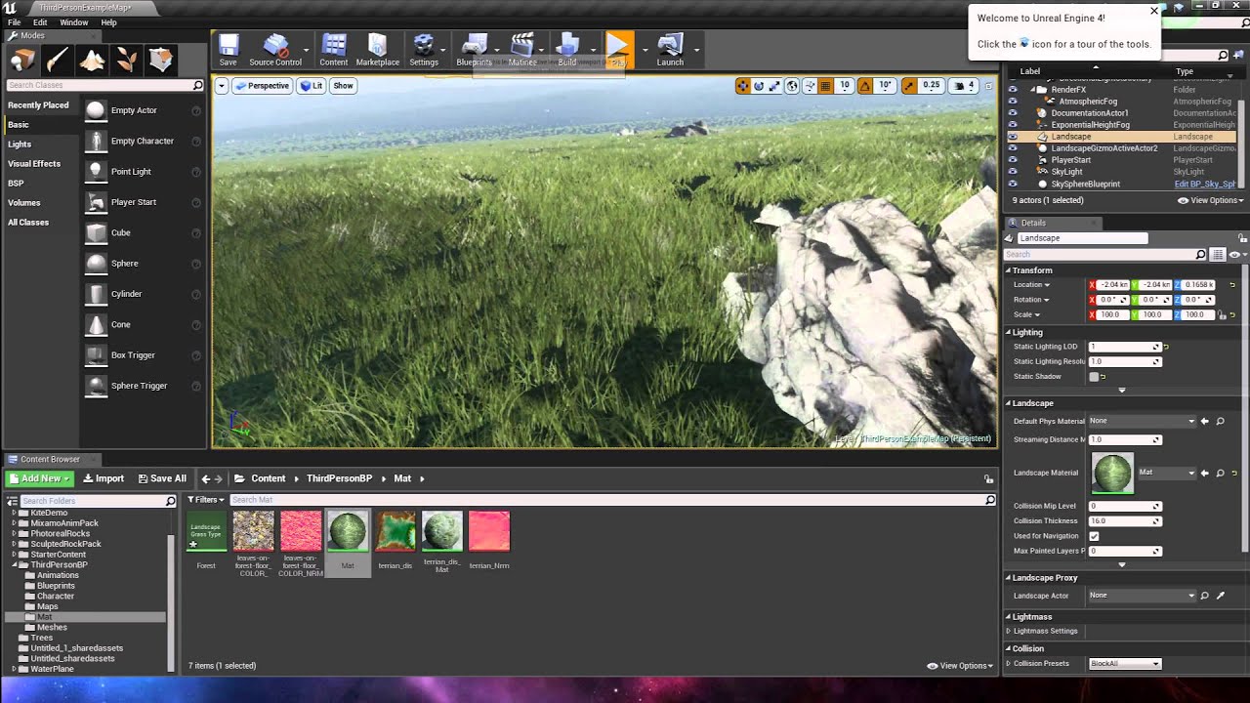
Task: Select the Place mode icon
Action: tap(22, 61)
